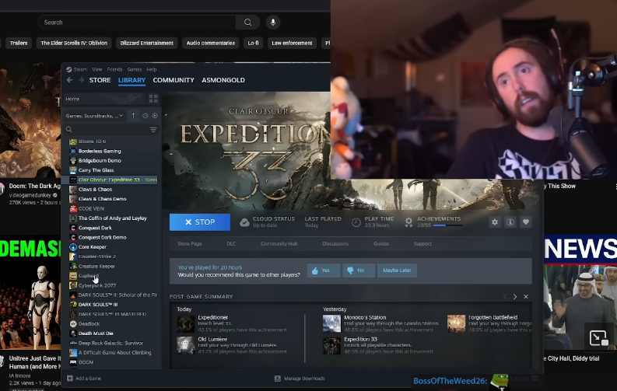The width and height of the screenshot is (617, 391).
Task: Open the Community Hub link
Action: pyautogui.click(x=279, y=243)
